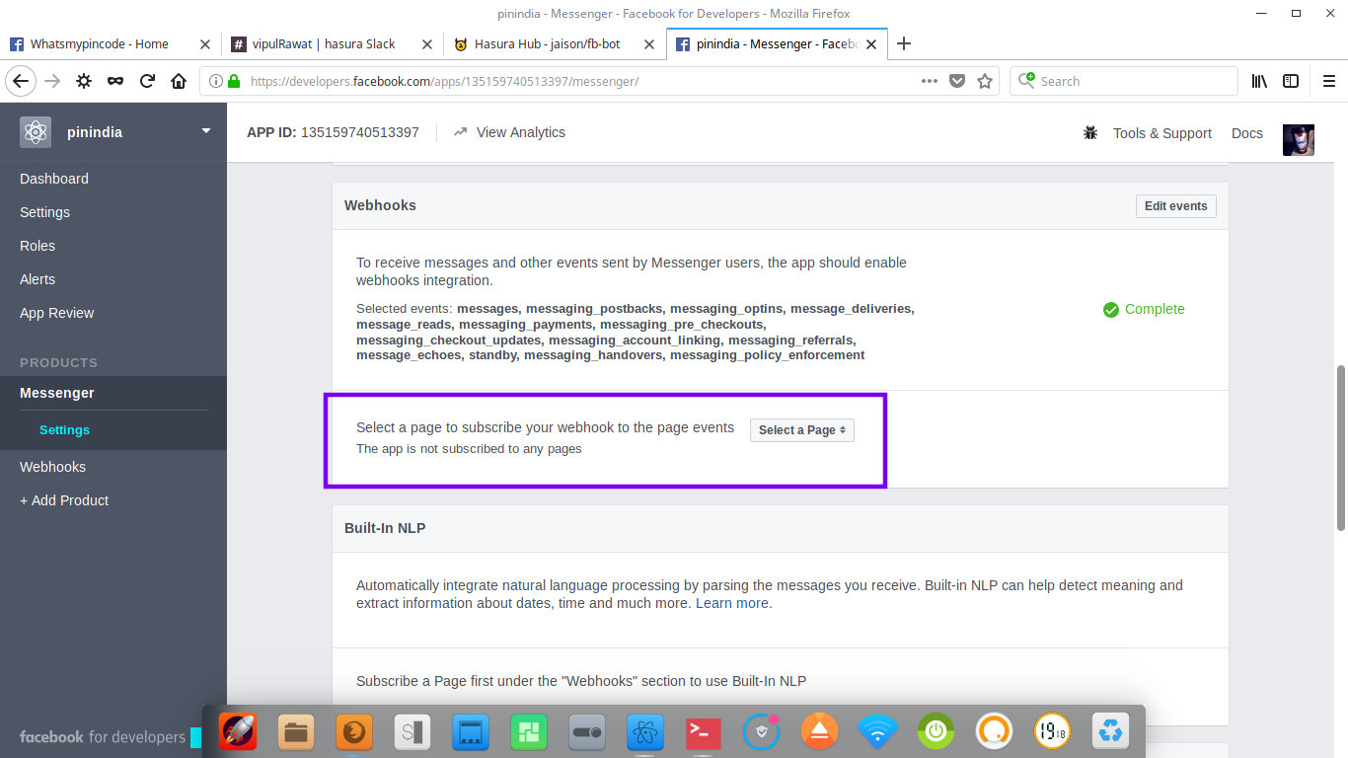Screen dimensions: 1348x758
Task: Show site information via the info icon
Action: click(x=216, y=81)
